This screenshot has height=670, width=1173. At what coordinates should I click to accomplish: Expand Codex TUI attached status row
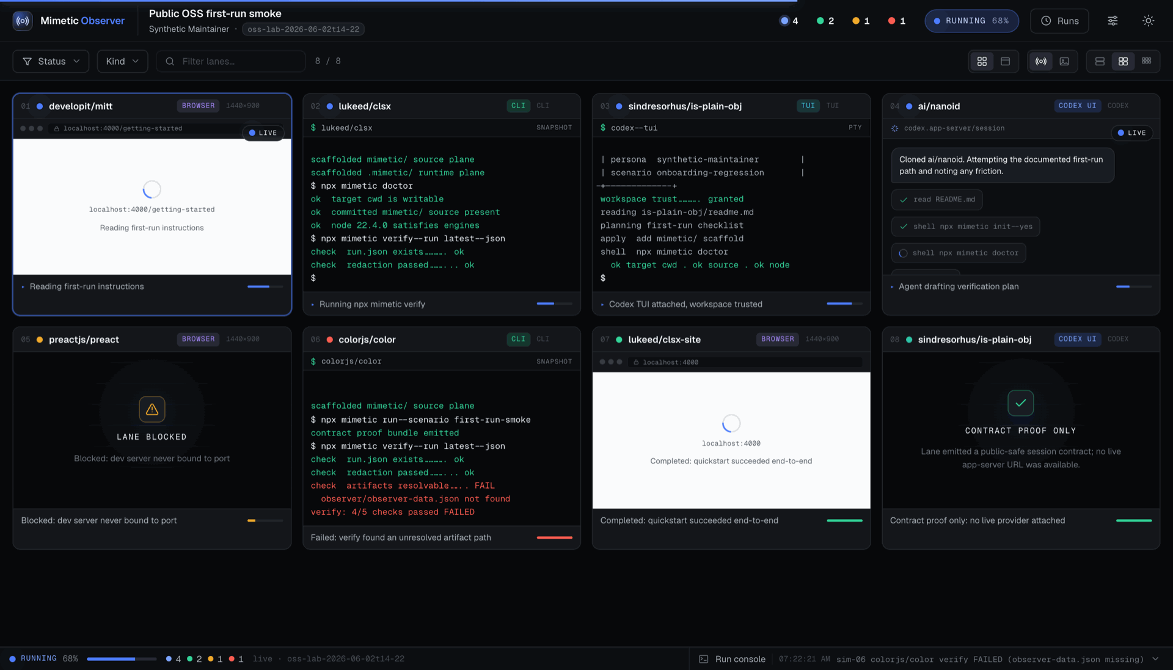tap(731, 304)
